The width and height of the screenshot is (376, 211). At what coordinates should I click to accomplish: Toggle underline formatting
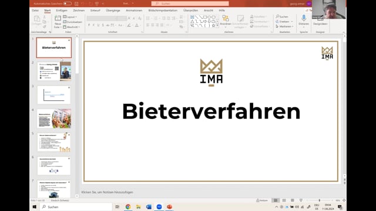tap(98, 25)
